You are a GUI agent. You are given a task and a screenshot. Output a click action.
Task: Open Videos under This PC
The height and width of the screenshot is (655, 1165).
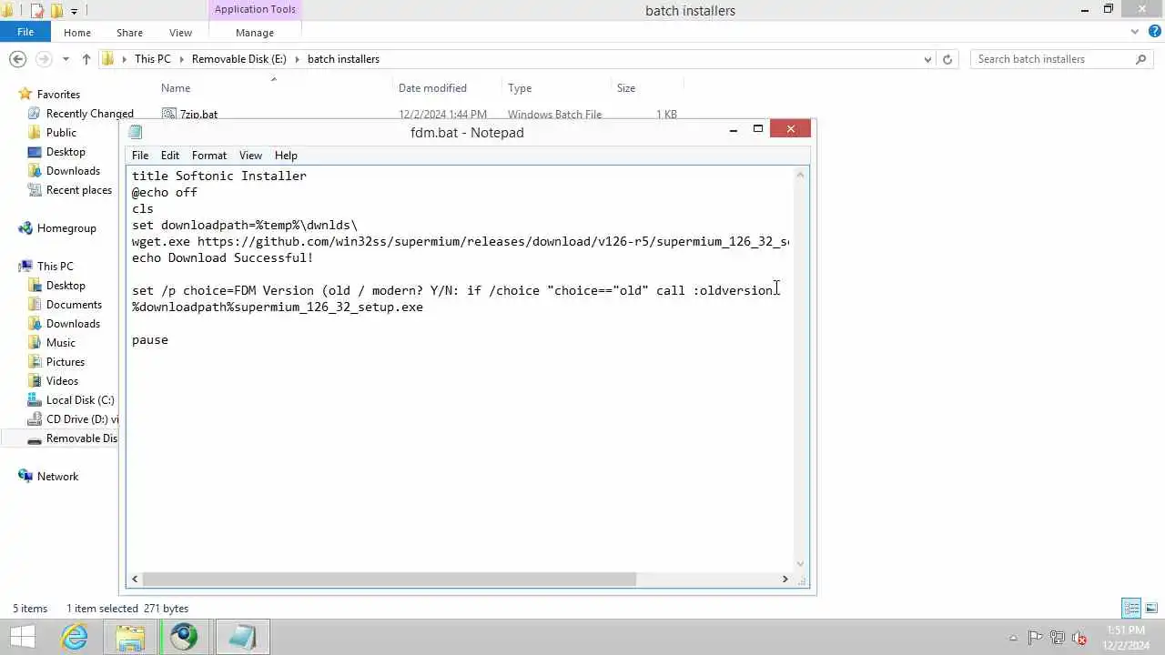pos(62,381)
